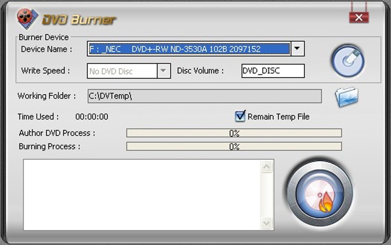Click the log scrollbar up arrow
Screen dimensions: 391x245
click(266, 167)
